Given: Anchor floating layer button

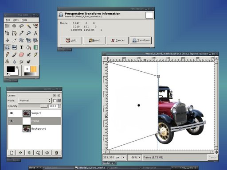Looking at the screenshot, I should tap(47, 153).
